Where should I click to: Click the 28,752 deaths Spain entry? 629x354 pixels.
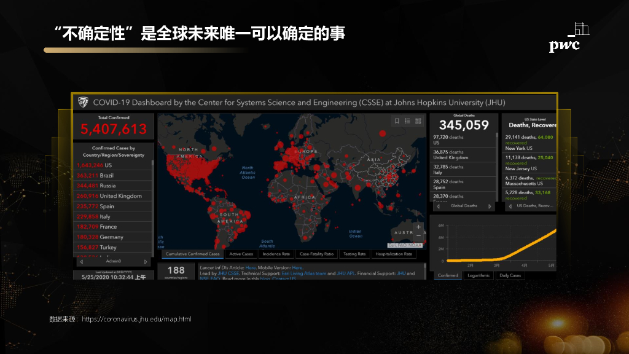pyautogui.click(x=463, y=184)
